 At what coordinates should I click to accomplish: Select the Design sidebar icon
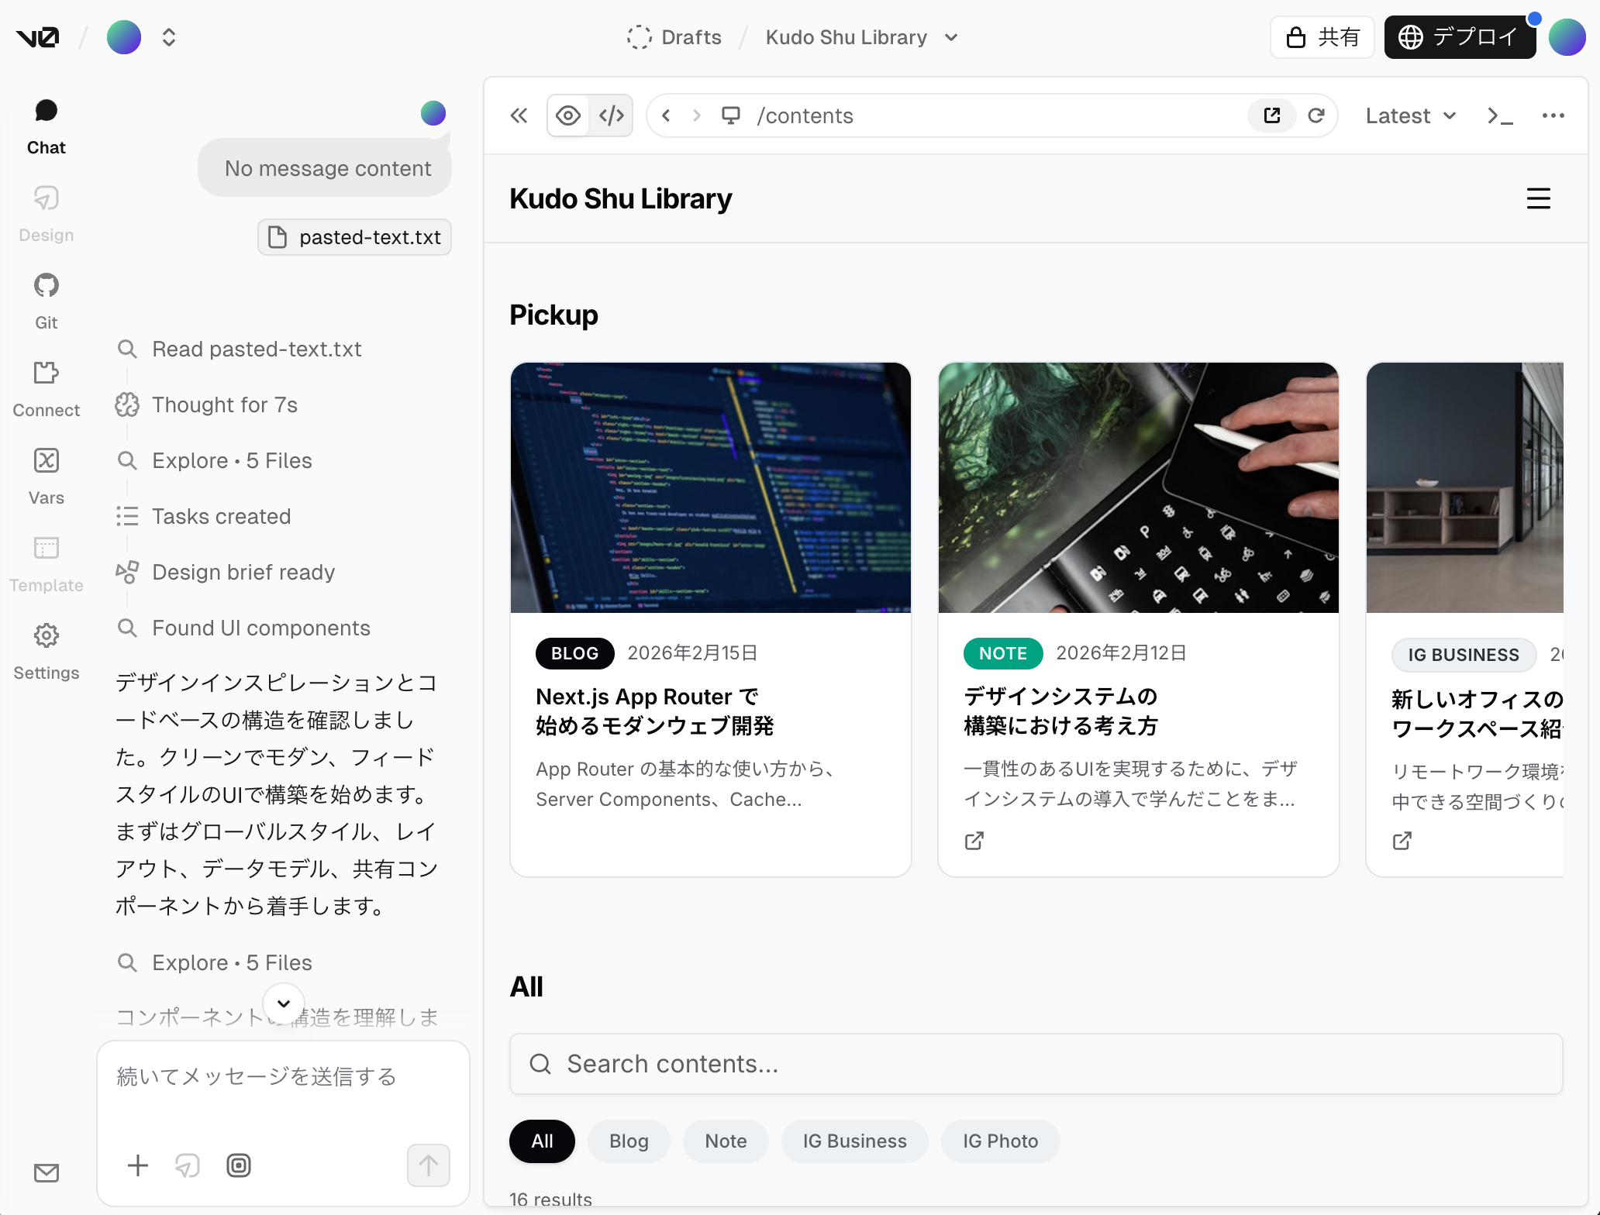pyautogui.click(x=46, y=212)
